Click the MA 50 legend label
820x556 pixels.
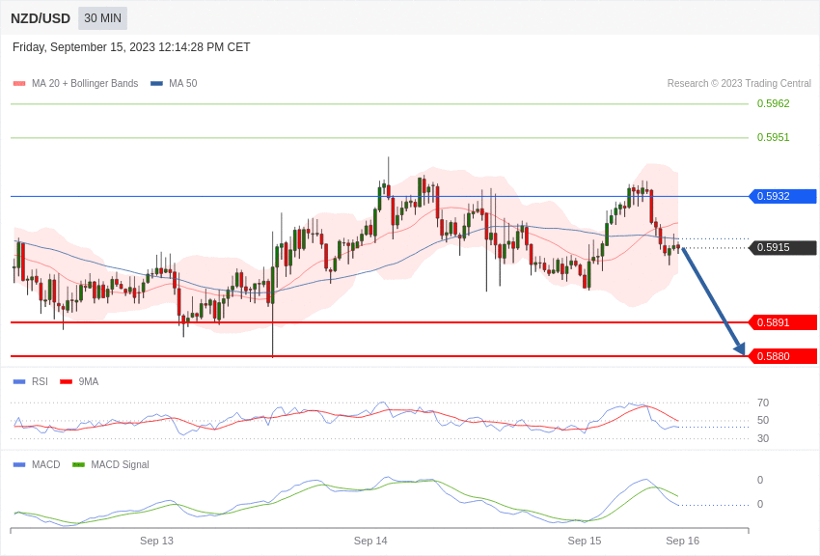coord(183,83)
